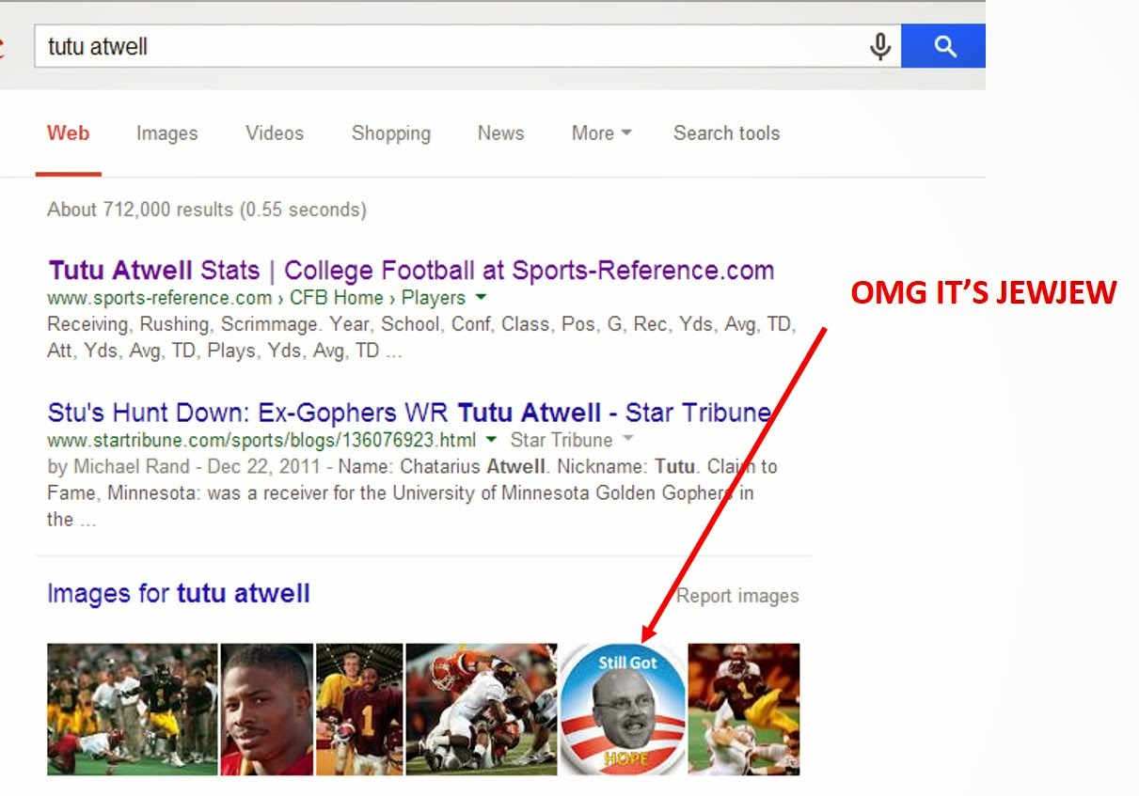This screenshot has height=796, width=1139.
Task: Click the Report images link
Action: click(737, 596)
